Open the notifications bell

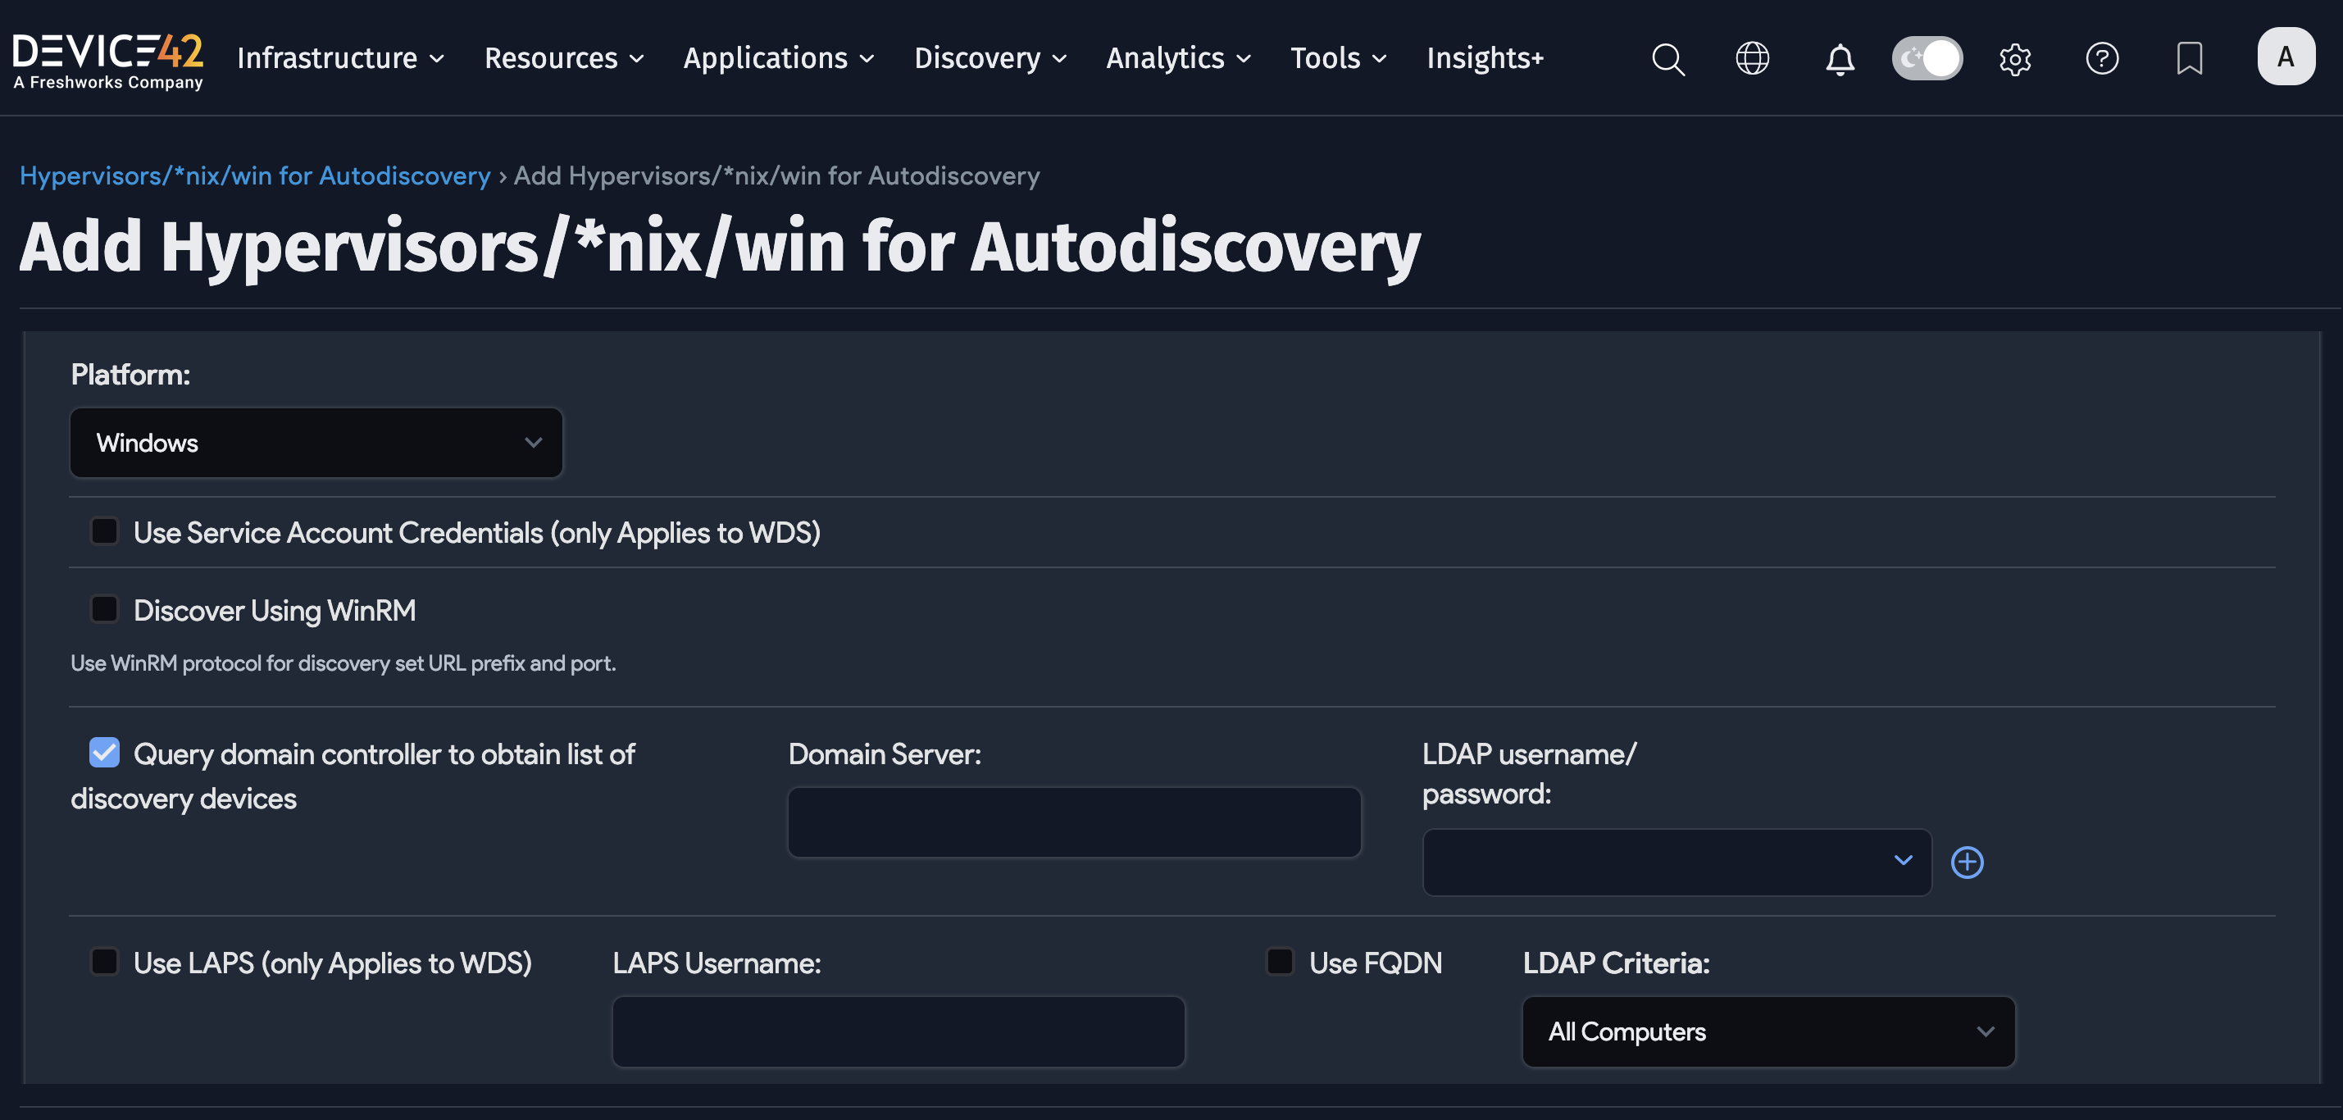click(1839, 58)
